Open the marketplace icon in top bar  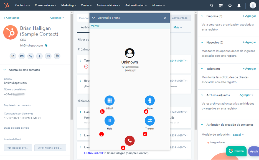tap(221, 6)
